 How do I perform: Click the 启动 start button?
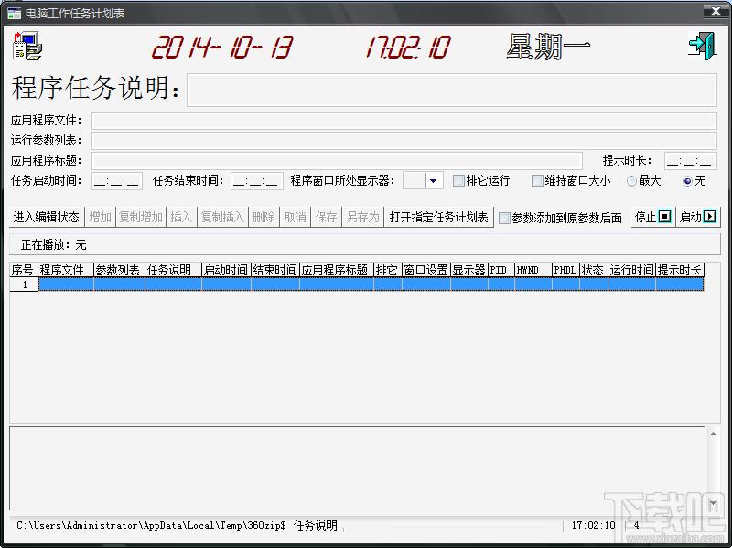[697, 217]
